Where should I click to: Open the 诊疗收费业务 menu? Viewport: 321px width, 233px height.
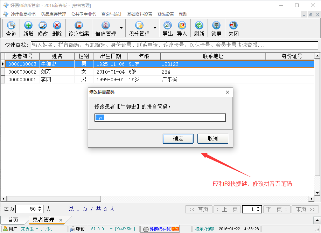(23, 14)
